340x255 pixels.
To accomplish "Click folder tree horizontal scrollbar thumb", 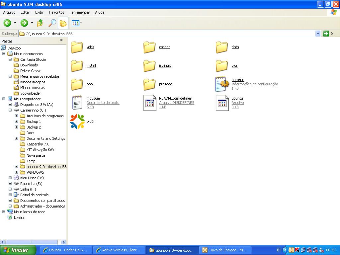I will coord(32,242).
